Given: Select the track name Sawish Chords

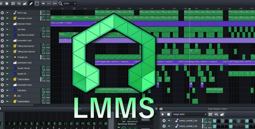Looking at the screenshot, I should pyautogui.click(x=23, y=68).
